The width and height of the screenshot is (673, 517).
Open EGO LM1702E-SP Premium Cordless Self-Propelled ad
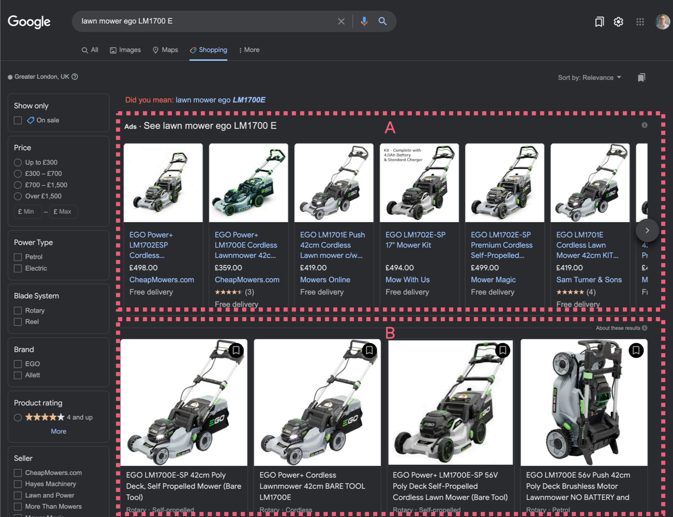click(x=502, y=245)
